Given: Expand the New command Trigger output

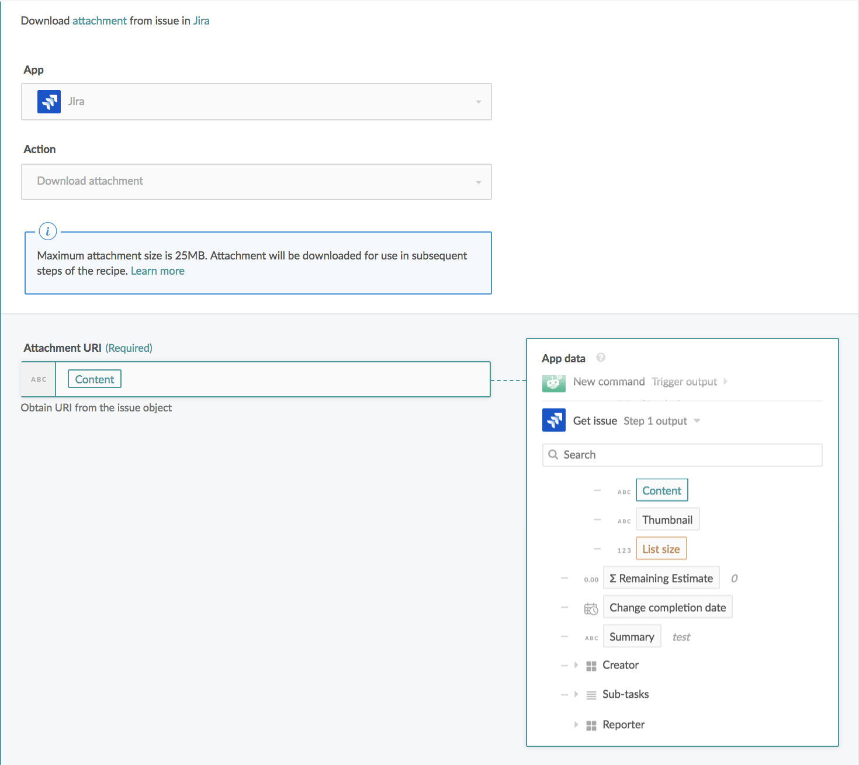Looking at the screenshot, I should pos(725,382).
